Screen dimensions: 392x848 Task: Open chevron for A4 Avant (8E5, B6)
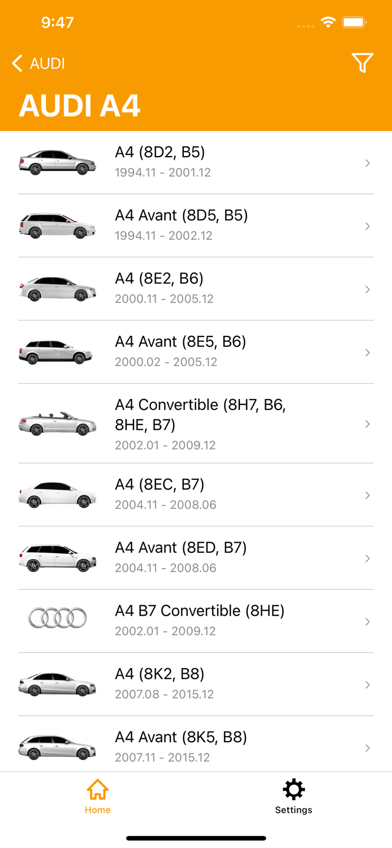tap(368, 353)
